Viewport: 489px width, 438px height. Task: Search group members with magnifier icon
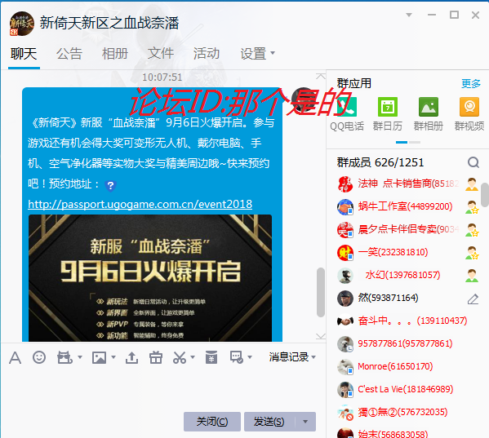473,162
